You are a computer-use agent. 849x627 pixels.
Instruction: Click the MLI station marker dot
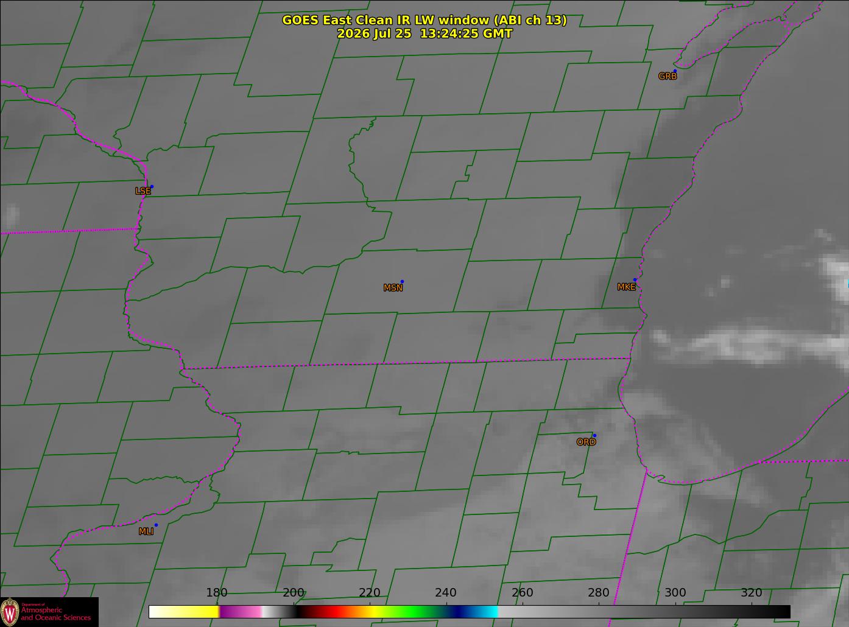[156, 525]
